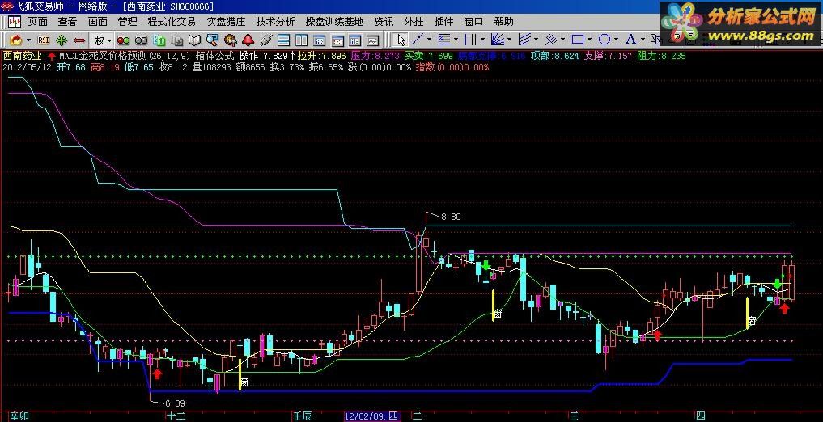This screenshot has width=823, height=422.
Task: Open the 帮助 menu
Action: [504, 22]
